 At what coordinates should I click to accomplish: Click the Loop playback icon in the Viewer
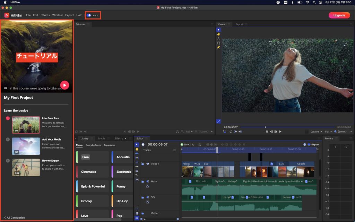point(231,132)
